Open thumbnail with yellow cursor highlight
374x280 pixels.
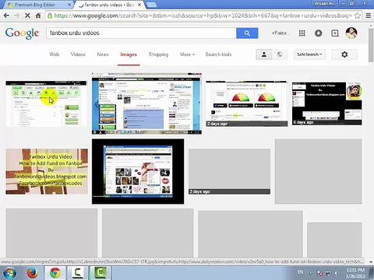[x=46, y=103]
